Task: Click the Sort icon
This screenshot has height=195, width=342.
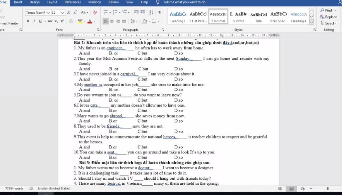Action: coord(151,12)
